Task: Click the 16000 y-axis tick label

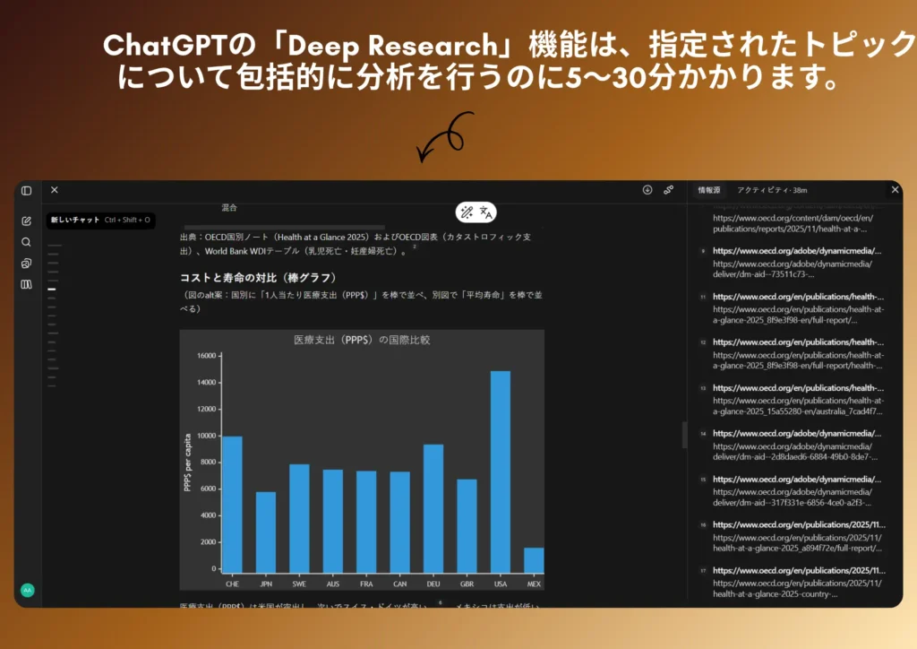Action: (x=207, y=356)
